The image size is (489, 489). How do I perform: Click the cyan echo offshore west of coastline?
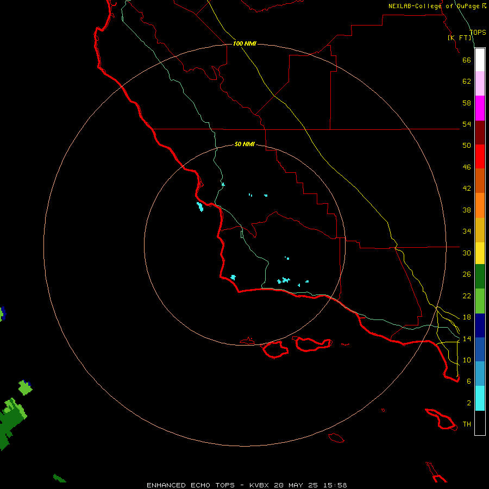[200, 206]
